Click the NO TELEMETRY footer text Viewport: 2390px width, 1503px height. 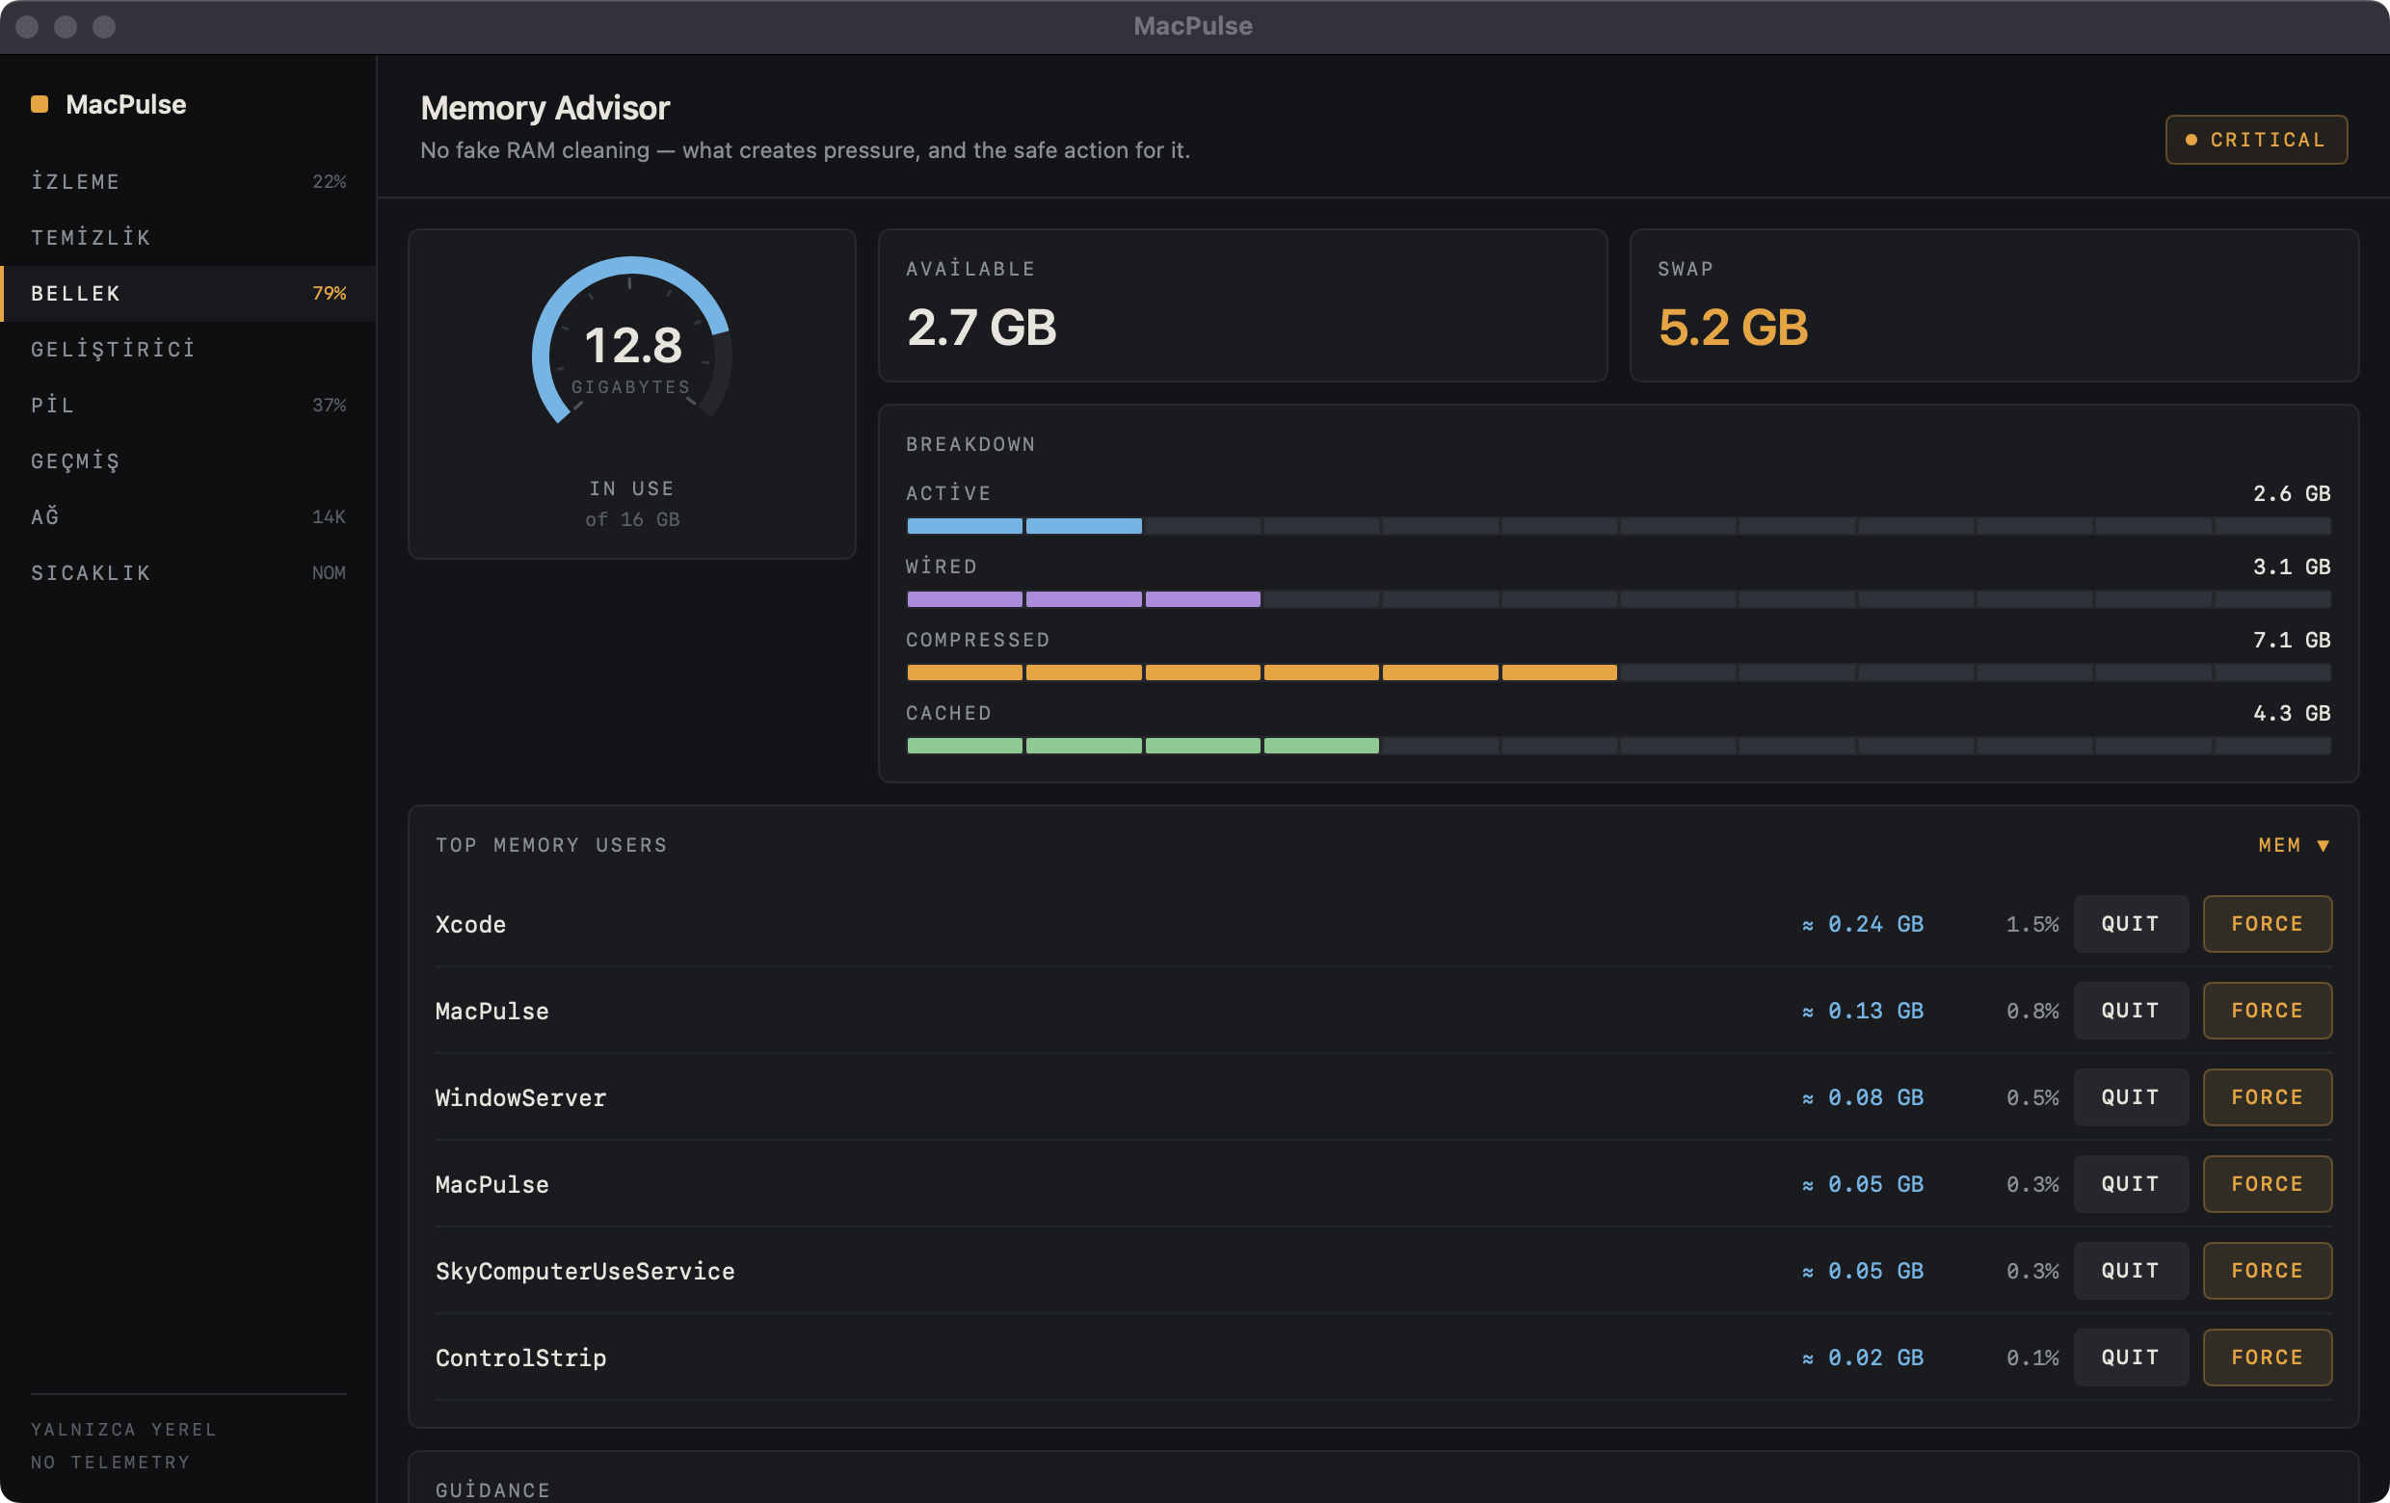coord(110,1463)
